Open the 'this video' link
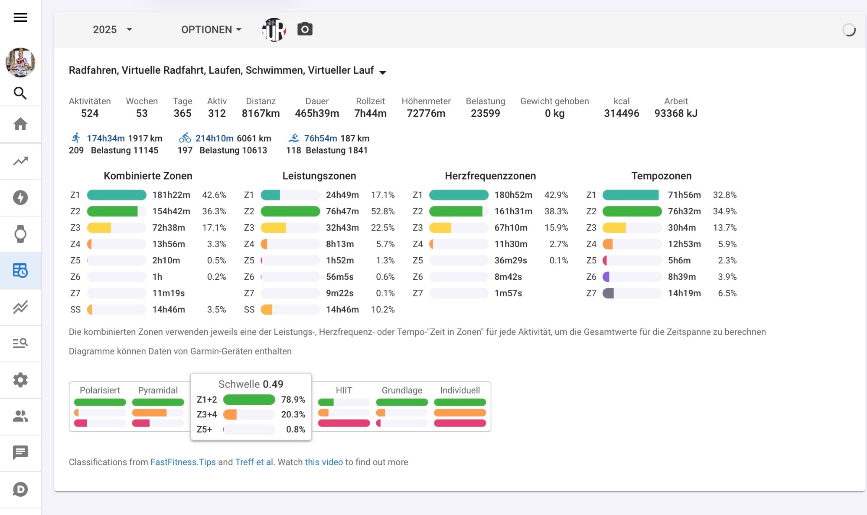The width and height of the screenshot is (867, 515). click(323, 462)
